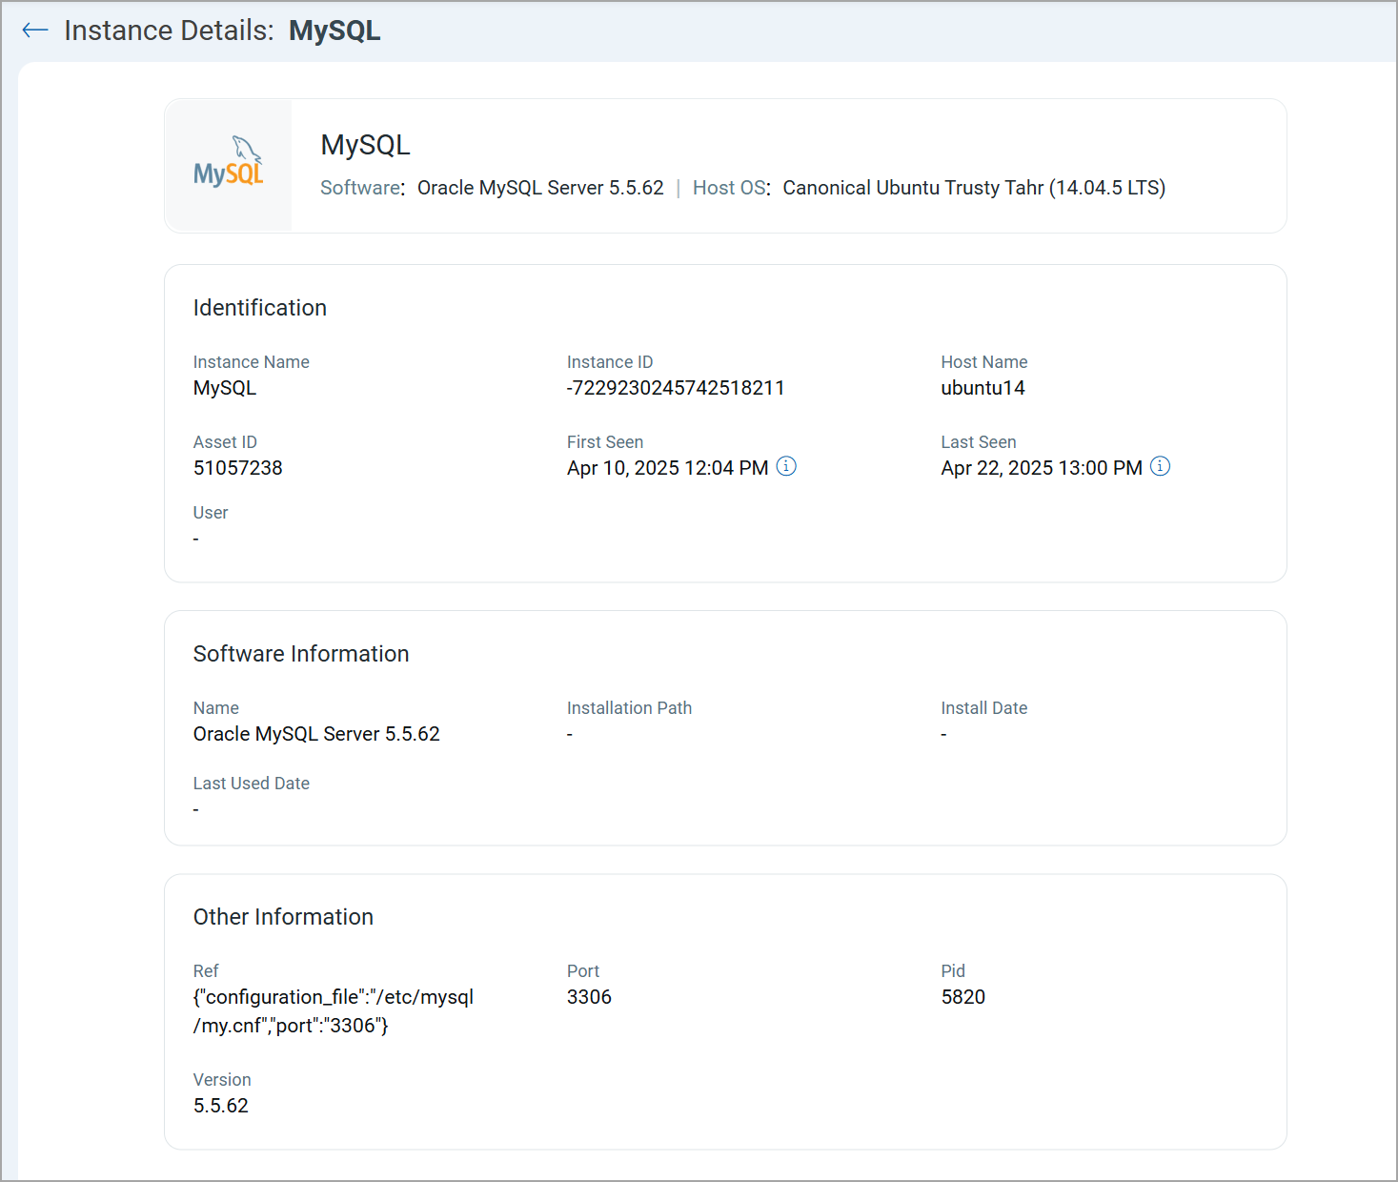Click the info icon beside Last Seen
This screenshot has height=1182, width=1398.
[x=1160, y=466]
